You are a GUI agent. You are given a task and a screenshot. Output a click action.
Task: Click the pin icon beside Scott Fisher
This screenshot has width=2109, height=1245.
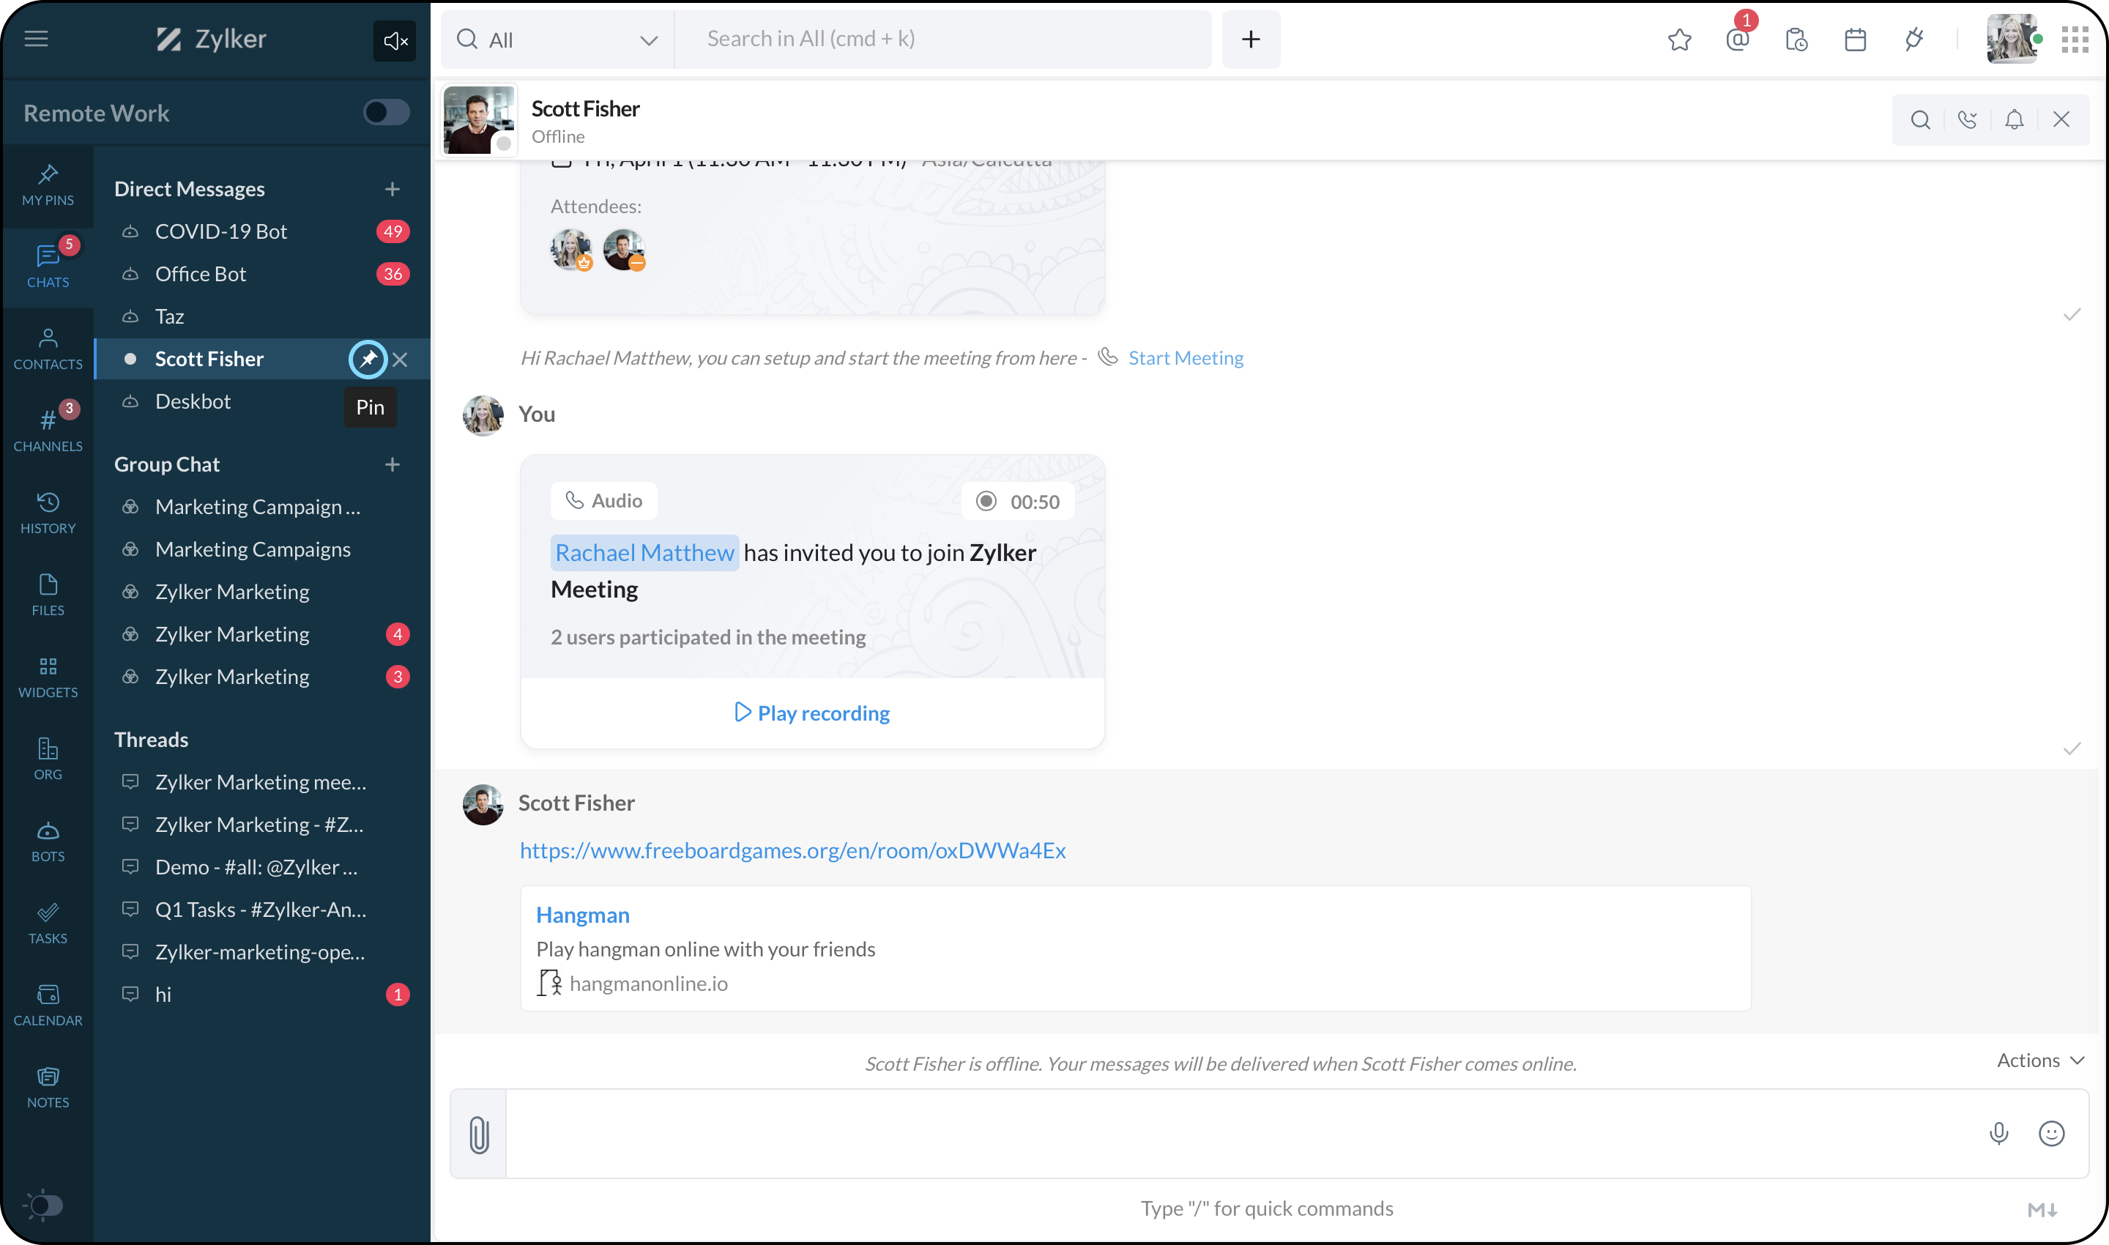(x=368, y=359)
